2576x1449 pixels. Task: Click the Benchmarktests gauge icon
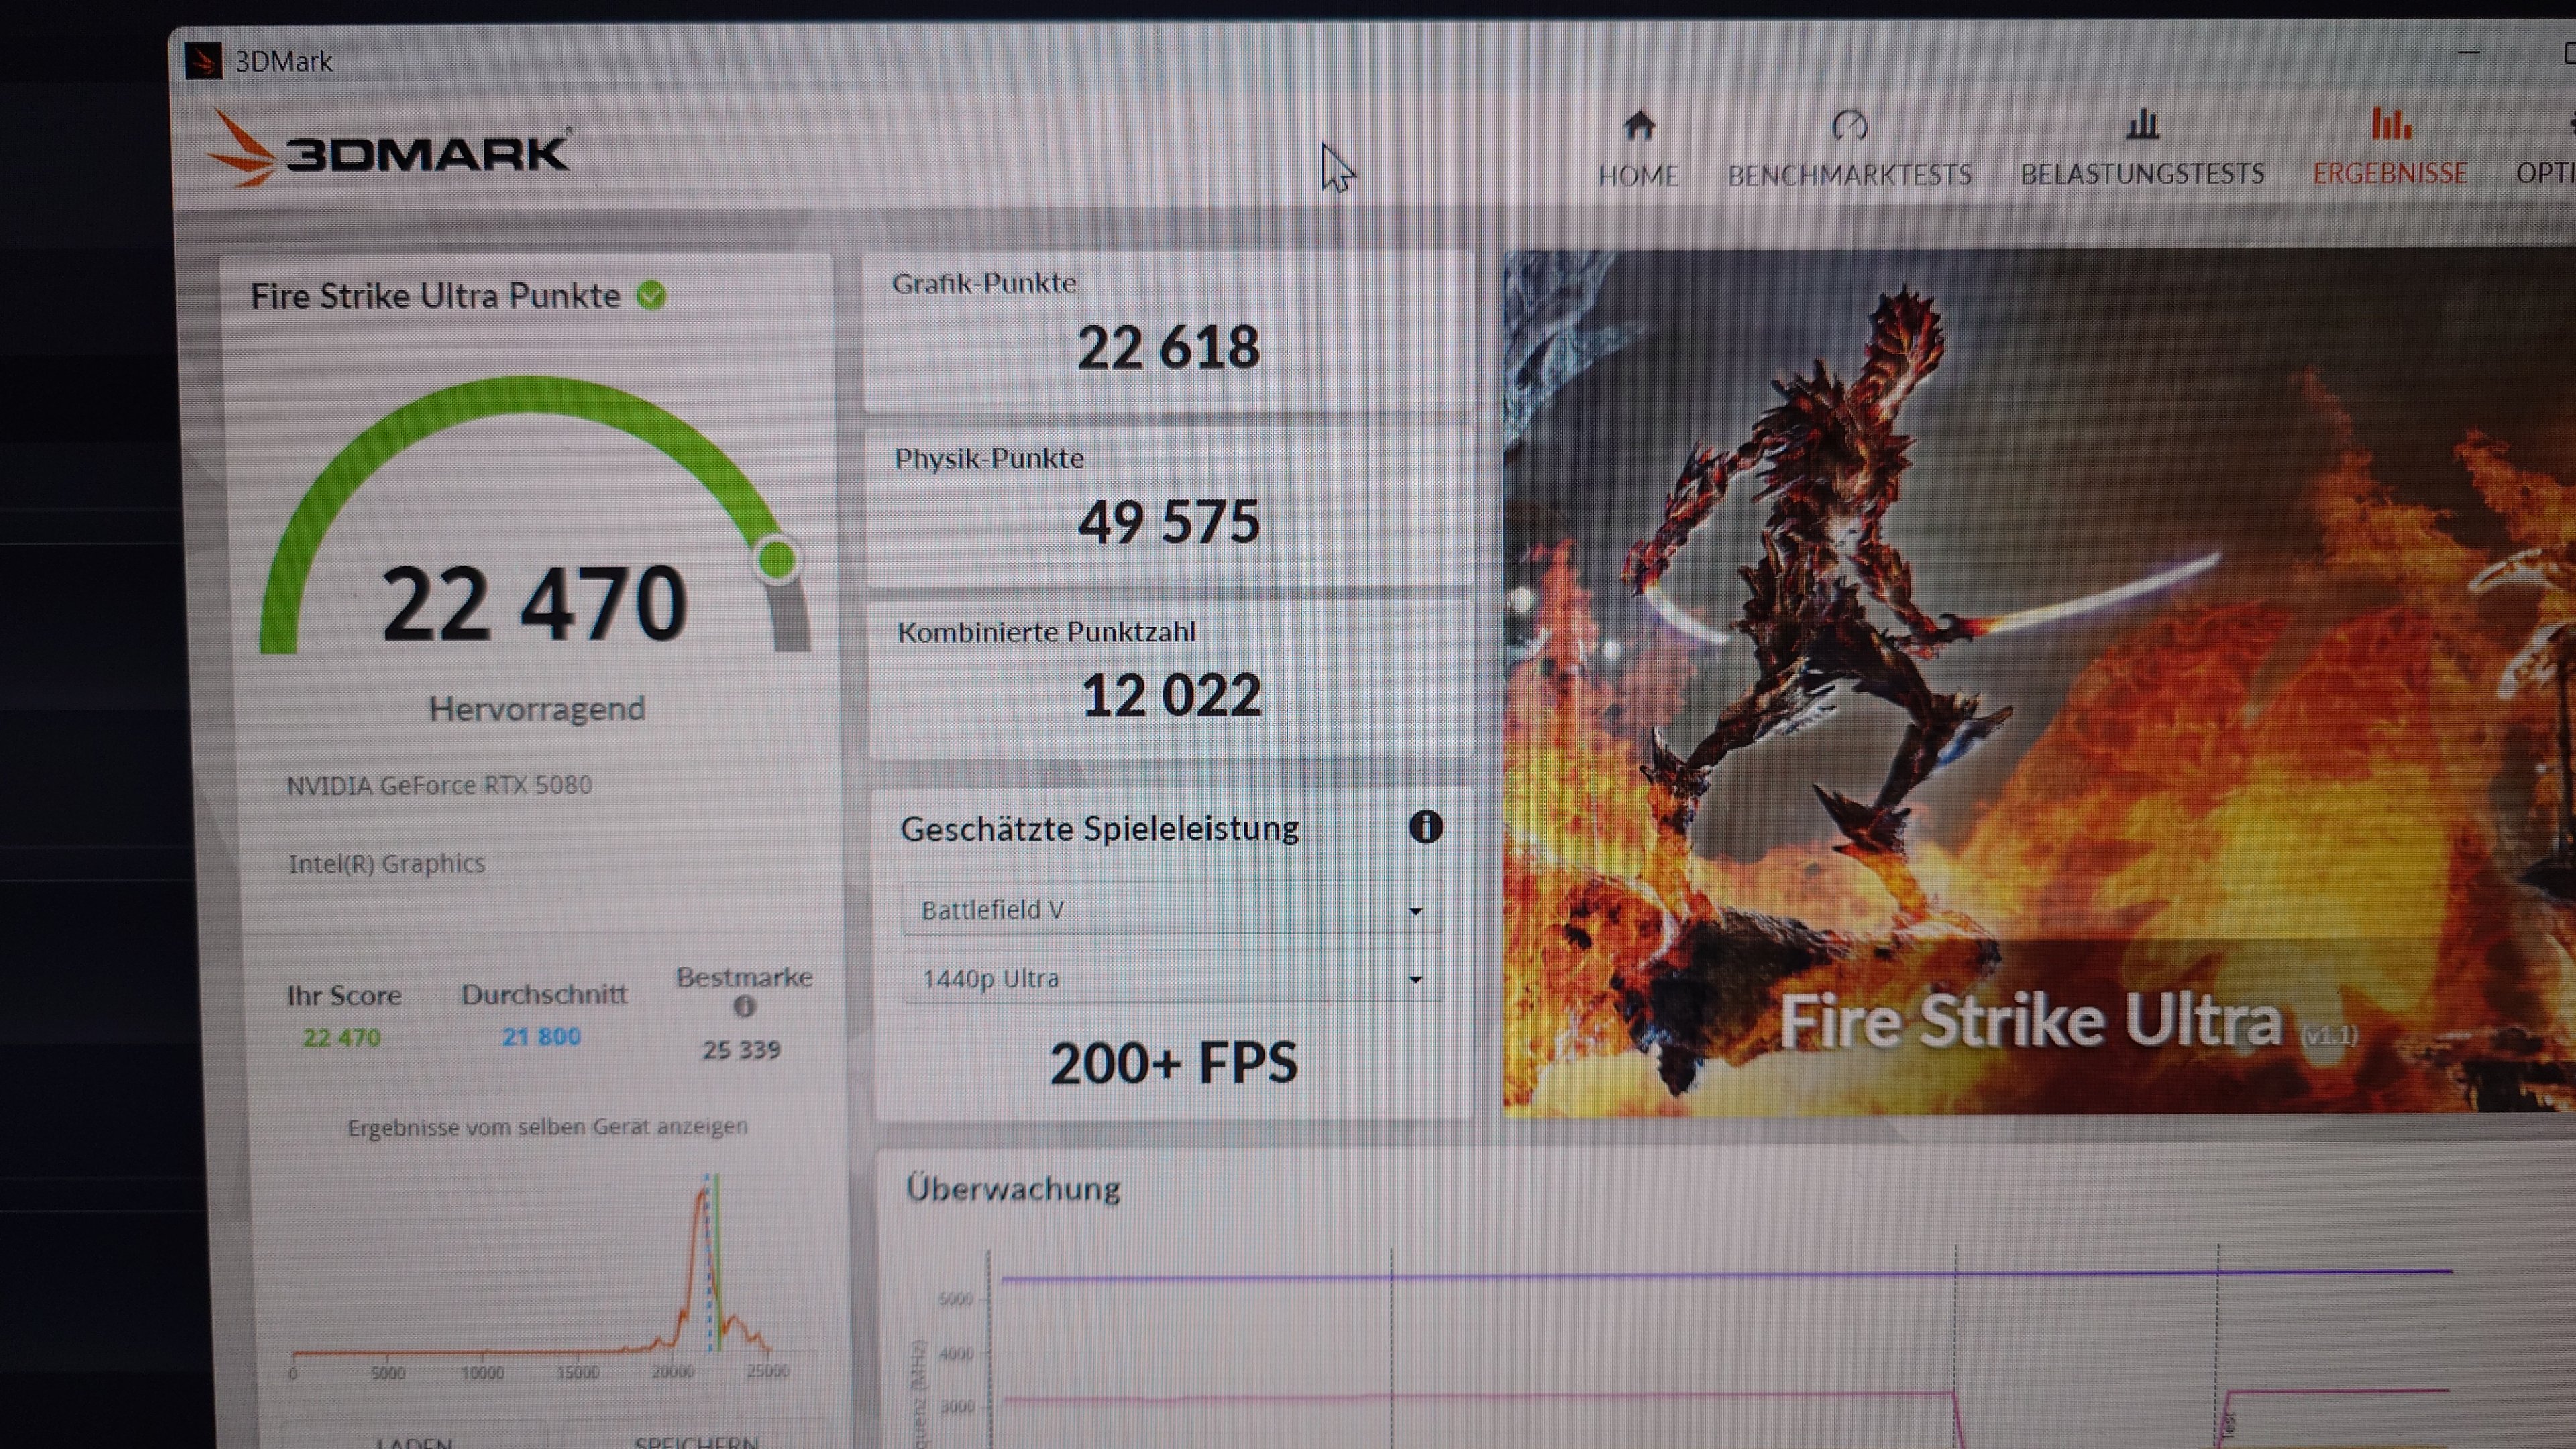point(1849,125)
